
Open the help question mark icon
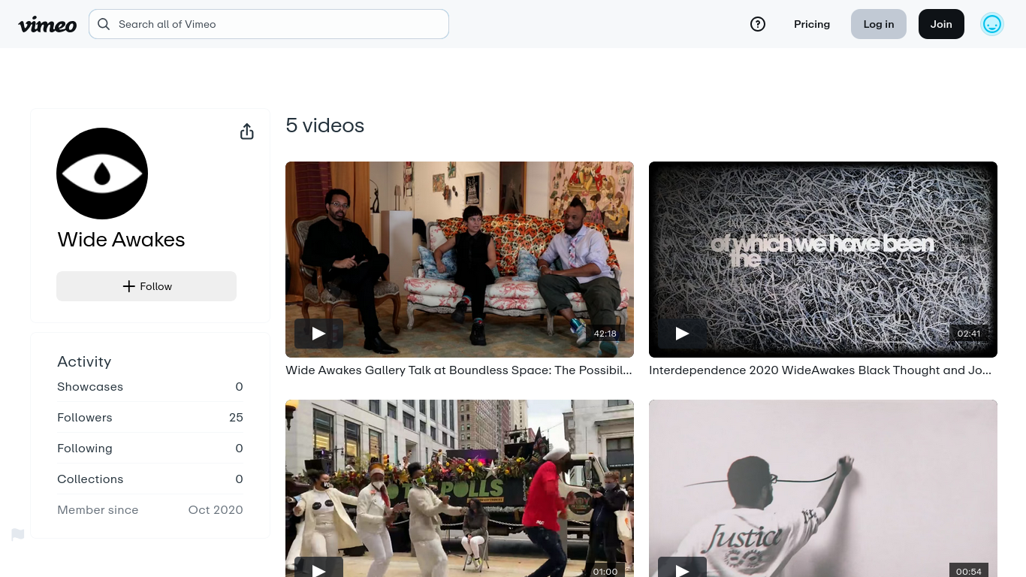pos(758,24)
